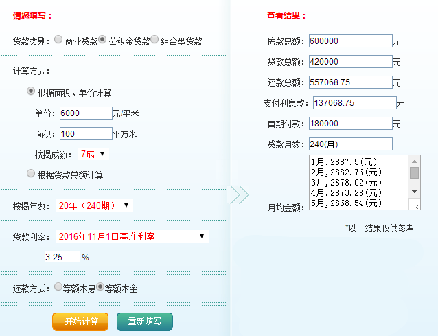Choose 等额本息 repayment method

(x=58, y=287)
